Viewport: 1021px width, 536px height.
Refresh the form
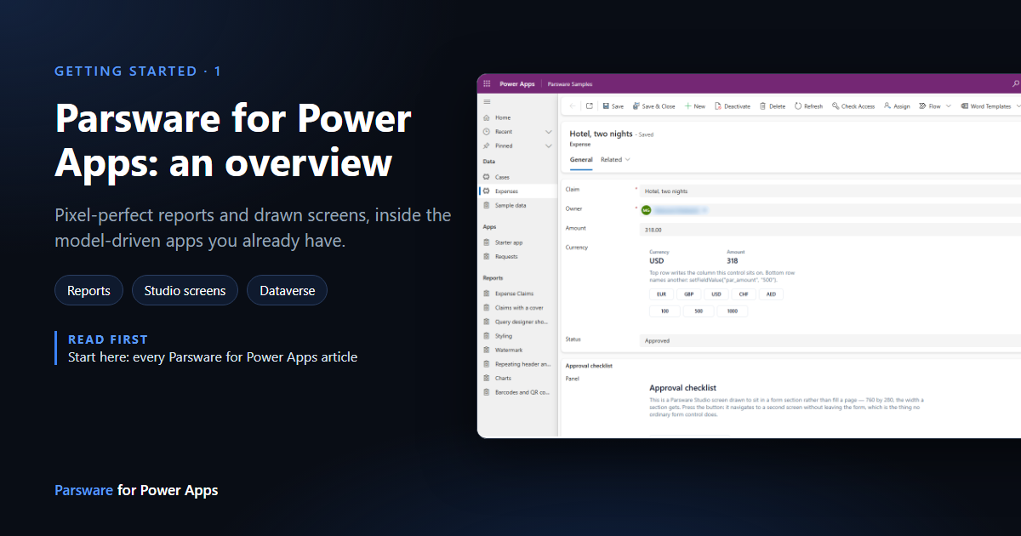(x=808, y=106)
